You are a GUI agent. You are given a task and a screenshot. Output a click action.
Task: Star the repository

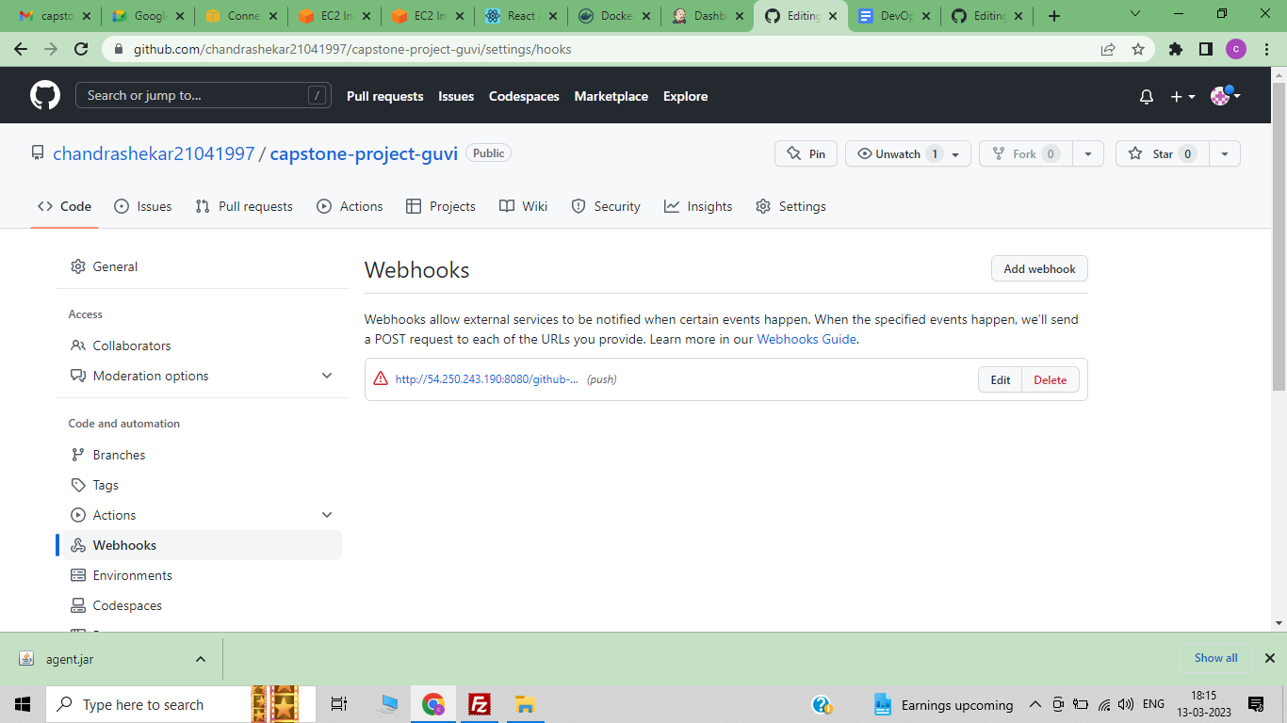pyautogui.click(x=1161, y=153)
